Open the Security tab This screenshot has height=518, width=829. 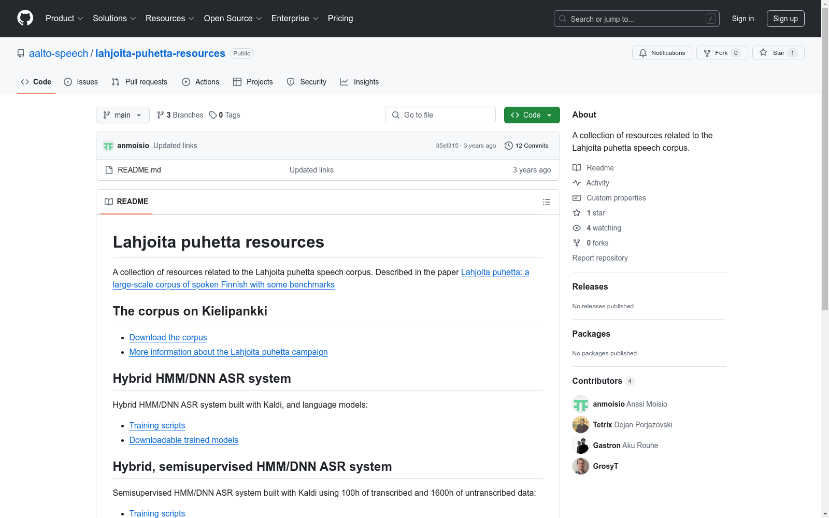(x=307, y=82)
